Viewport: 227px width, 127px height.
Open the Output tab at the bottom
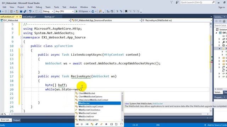[16, 120]
